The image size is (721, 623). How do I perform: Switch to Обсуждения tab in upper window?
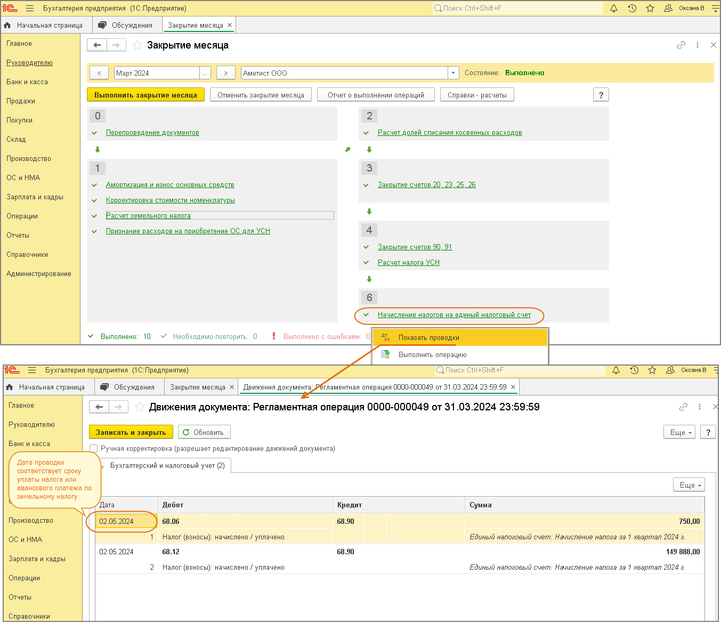pyautogui.click(x=127, y=25)
